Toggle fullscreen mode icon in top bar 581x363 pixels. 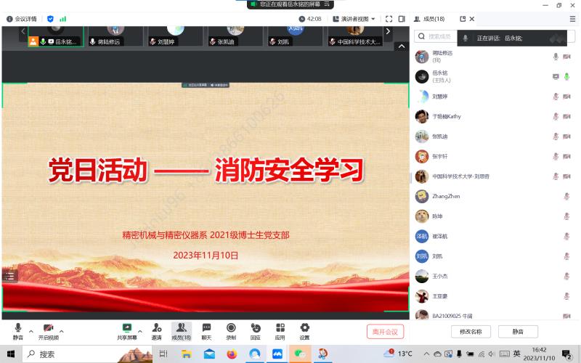(x=389, y=19)
